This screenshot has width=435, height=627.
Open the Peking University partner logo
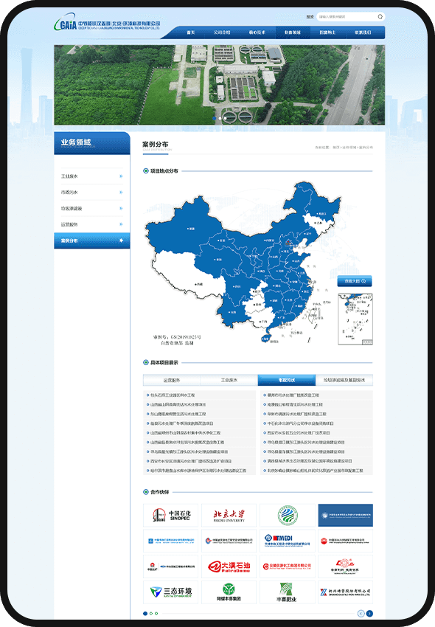(x=229, y=515)
